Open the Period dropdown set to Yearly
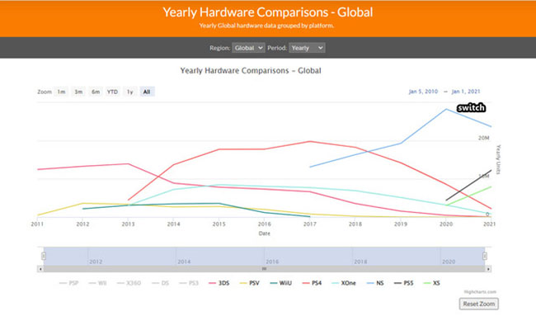The image size is (536, 321). coord(307,48)
